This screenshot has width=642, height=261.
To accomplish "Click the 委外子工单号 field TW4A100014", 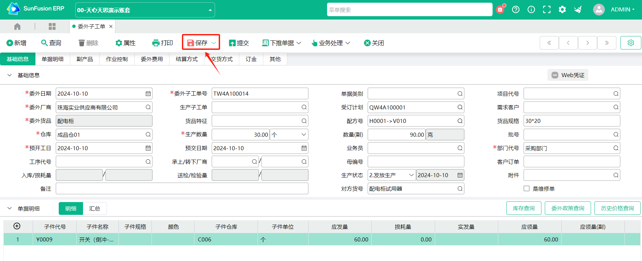I will tap(260, 94).
